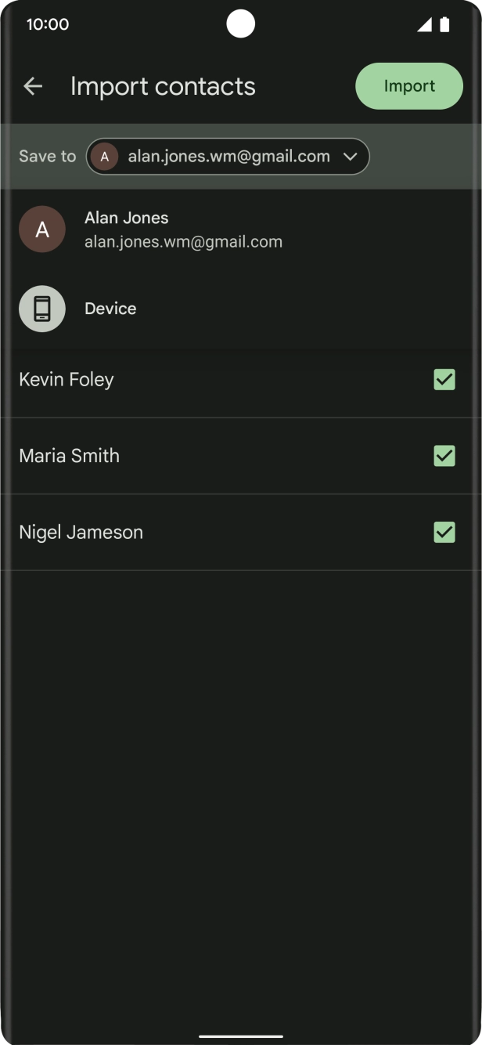Tap the signal strength icon
The image size is (482, 1045).
click(424, 24)
